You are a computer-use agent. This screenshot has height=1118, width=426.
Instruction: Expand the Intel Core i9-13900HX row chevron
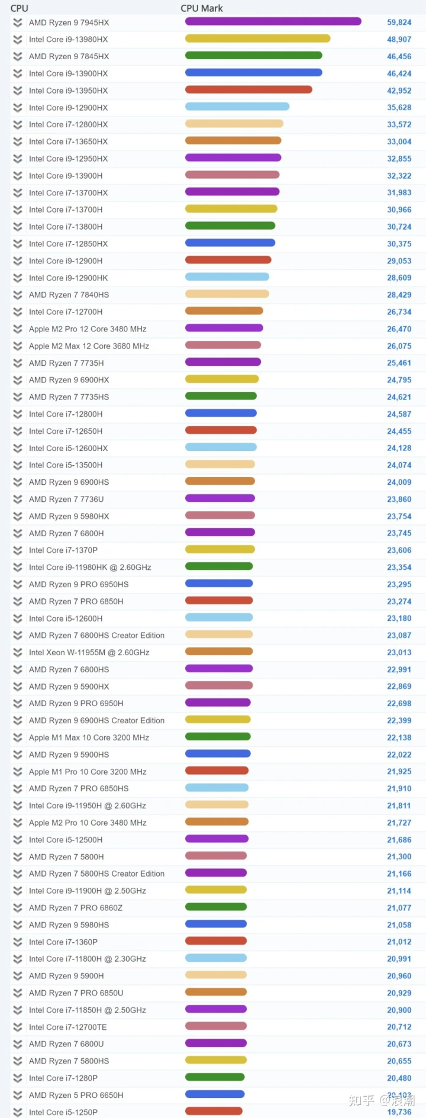tap(18, 73)
